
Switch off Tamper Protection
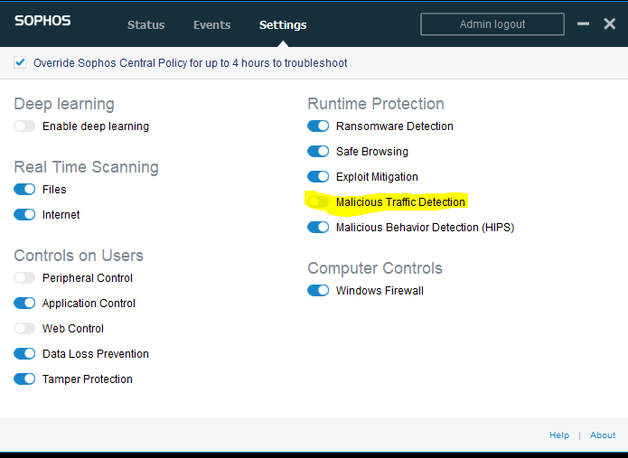coord(24,379)
